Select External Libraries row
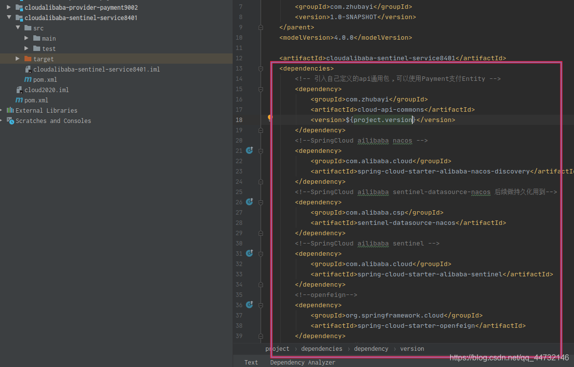Screen dimensions: 574x367 116,110
